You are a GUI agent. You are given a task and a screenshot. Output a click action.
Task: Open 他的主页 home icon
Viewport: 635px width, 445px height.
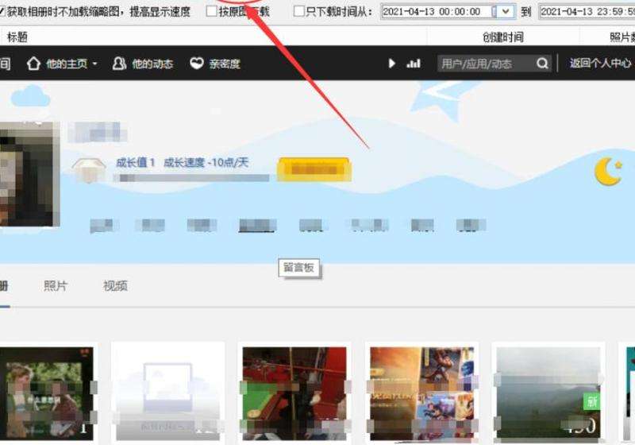tap(33, 64)
